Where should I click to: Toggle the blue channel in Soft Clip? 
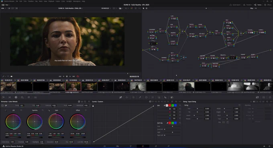pos(175,123)
